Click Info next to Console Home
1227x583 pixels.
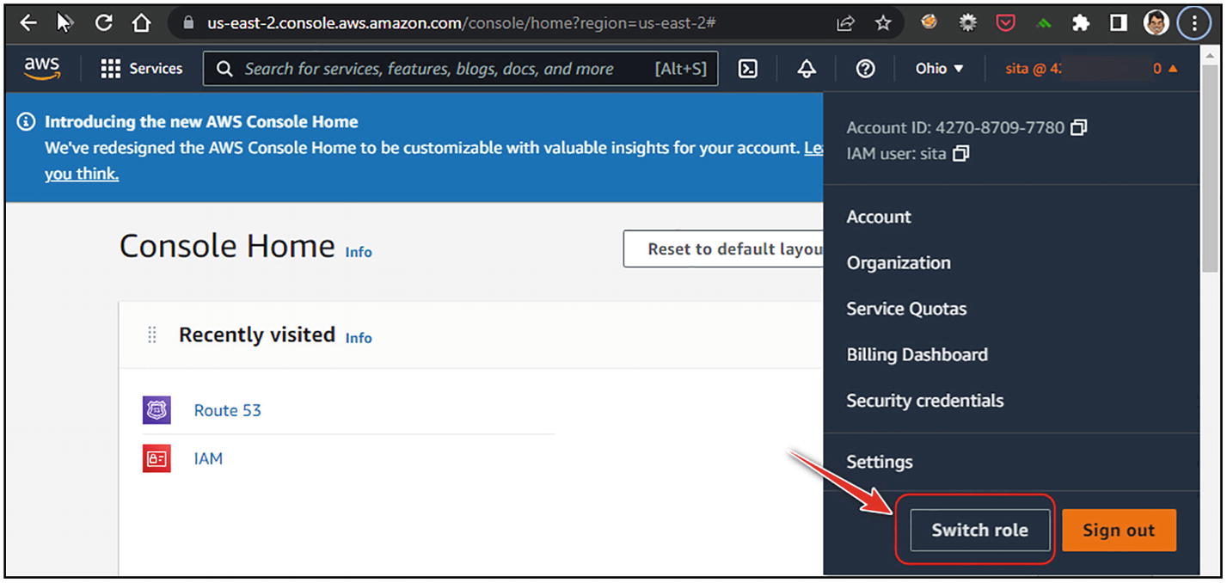click(x=359, y=252)
